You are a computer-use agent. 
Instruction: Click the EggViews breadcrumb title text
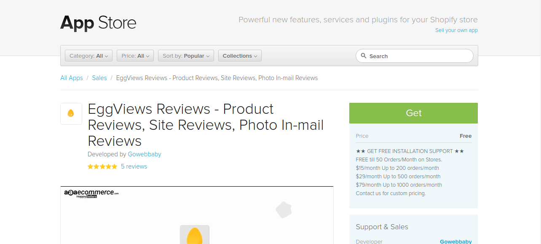[x=217, y=78]
